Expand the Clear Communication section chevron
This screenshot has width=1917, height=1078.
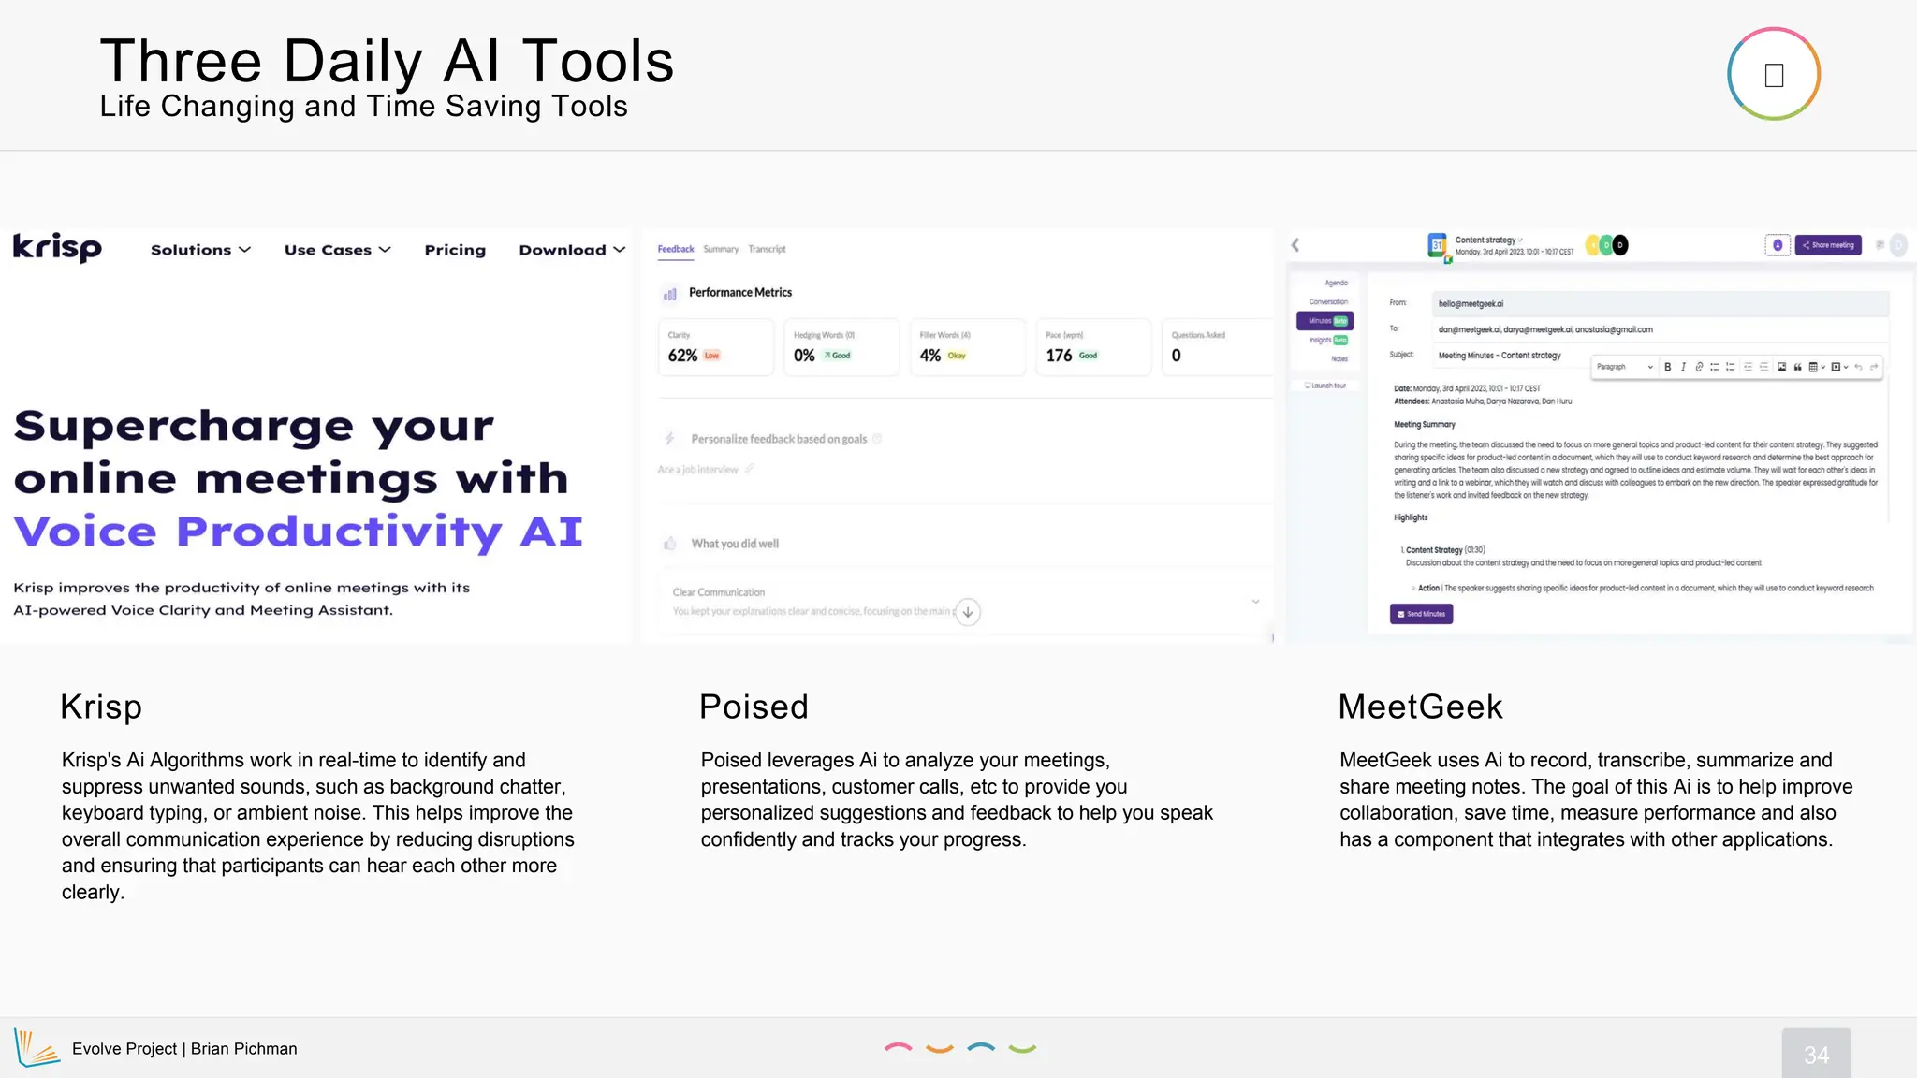point(1255,602)
